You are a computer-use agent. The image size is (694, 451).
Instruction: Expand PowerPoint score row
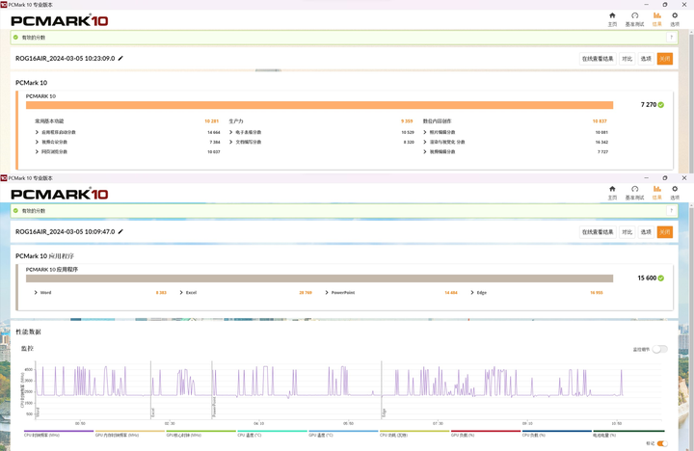point(327,293)
